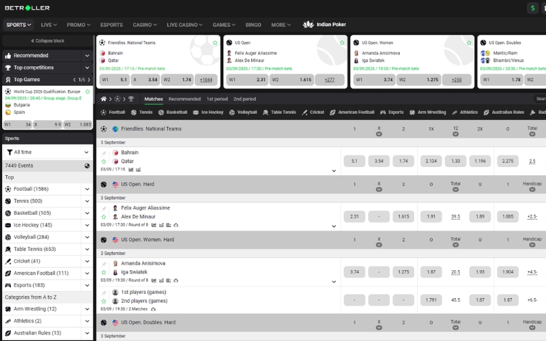The image size is (546, 341).
Task: Open Indian Poker lotus icon link
Action: (x=308, y=25)
